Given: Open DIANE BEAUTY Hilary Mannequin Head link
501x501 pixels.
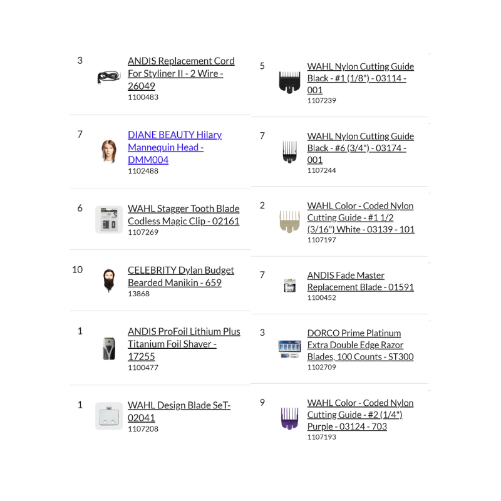Looking at the screenshot, I should pyautogui.click(x=174, y=147).
